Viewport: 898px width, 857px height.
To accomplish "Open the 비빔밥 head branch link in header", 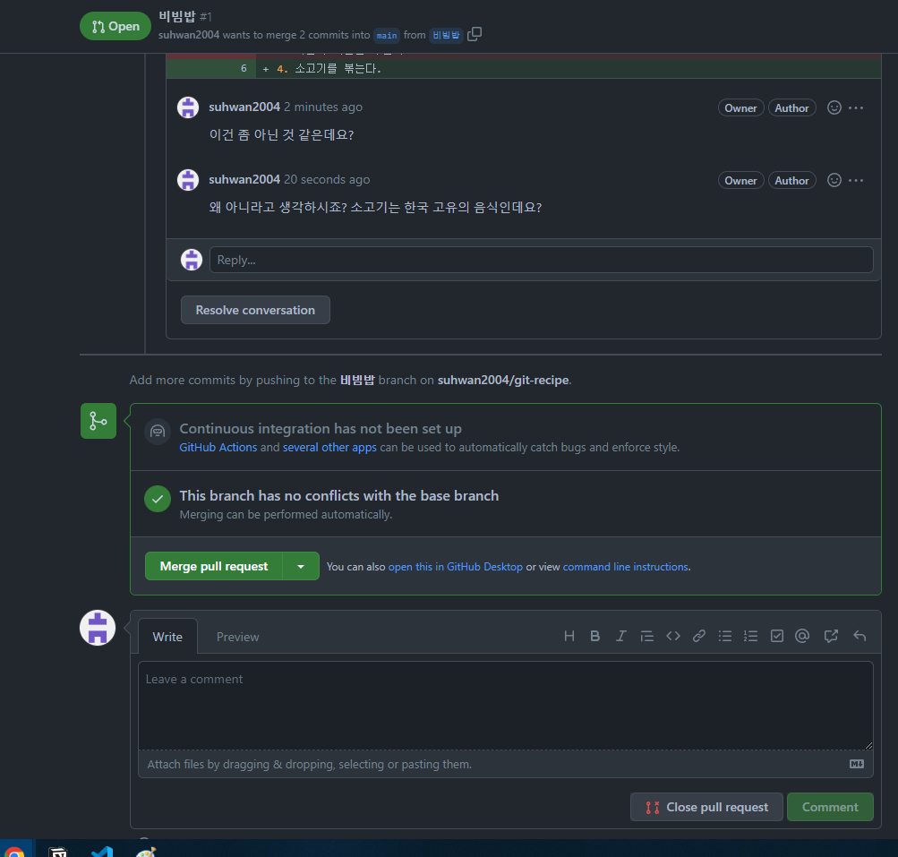I will (x=446, y=36).
